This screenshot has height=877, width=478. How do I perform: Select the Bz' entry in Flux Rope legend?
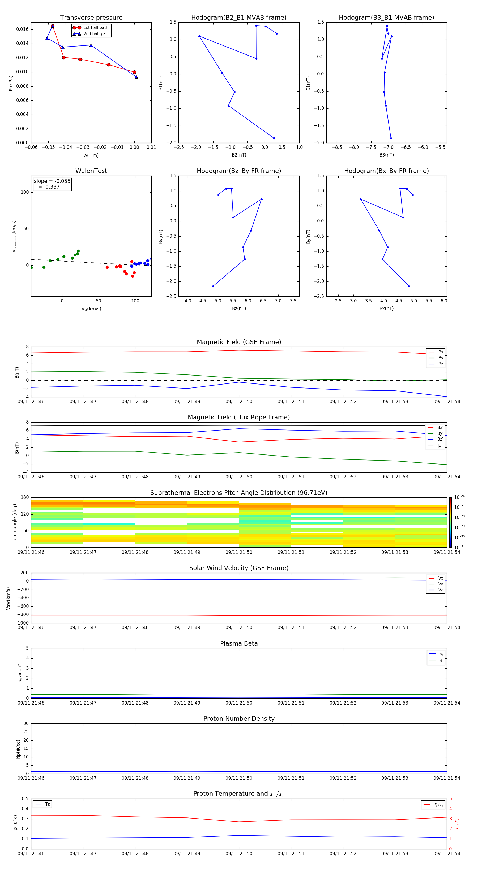tap(435, 439)
